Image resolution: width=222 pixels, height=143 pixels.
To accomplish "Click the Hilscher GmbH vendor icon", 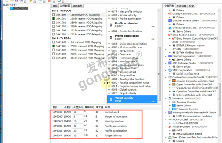I will pyautogui.click(x=170, y=127).
